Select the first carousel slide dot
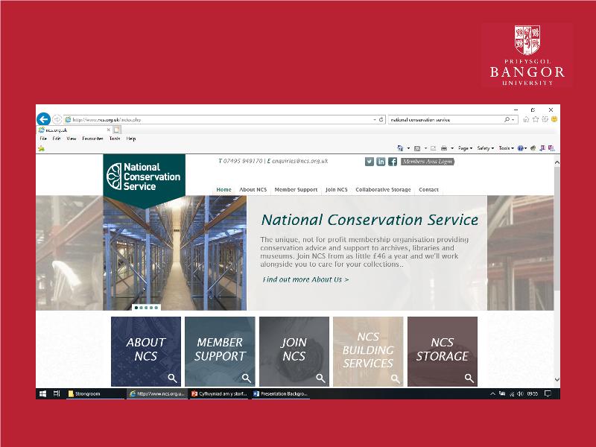 [x=136, y=307]
